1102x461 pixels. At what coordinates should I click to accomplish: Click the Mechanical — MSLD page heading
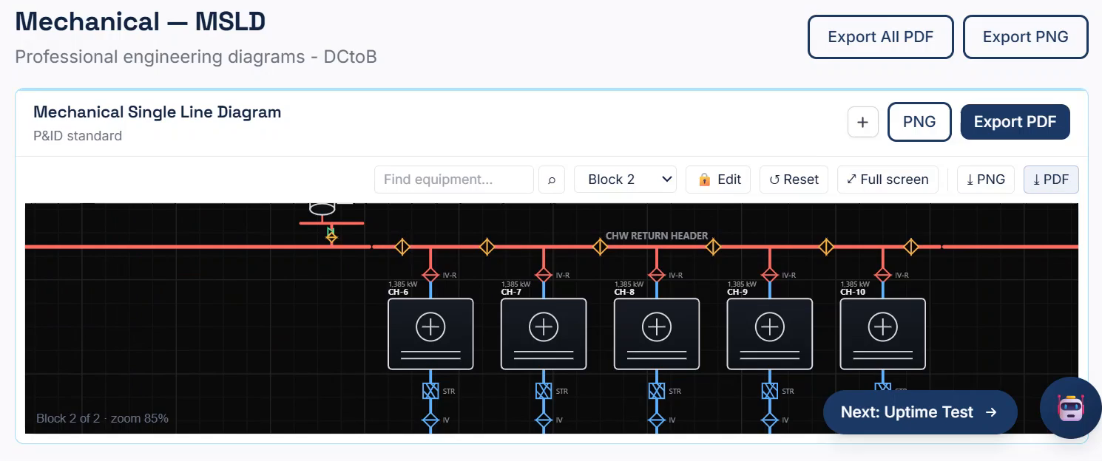pos(141,21)
